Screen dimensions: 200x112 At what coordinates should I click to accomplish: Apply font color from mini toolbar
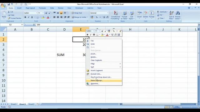(x=107, y=35)
